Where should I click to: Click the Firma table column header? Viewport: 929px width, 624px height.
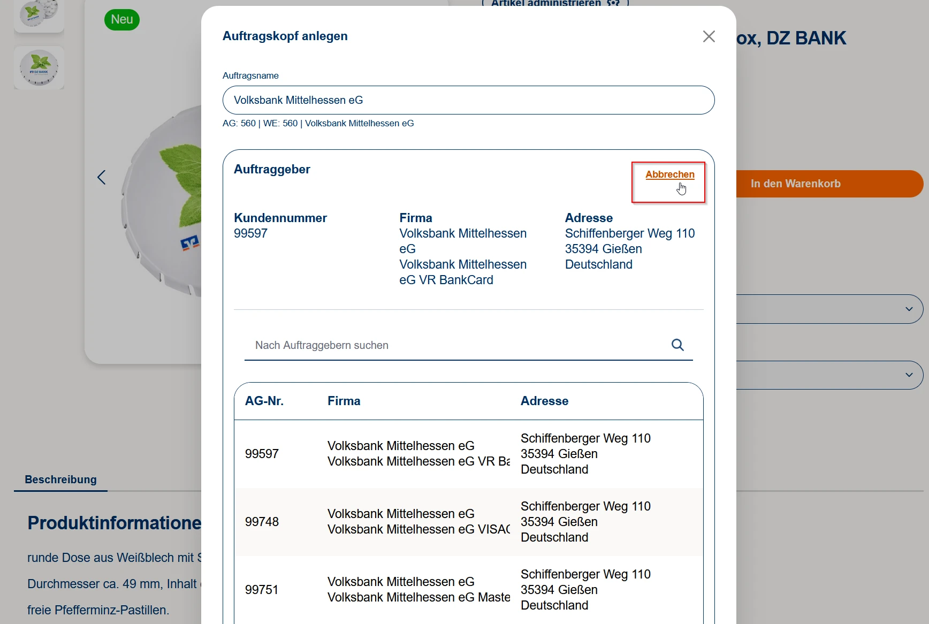click(x=344, y=401)
